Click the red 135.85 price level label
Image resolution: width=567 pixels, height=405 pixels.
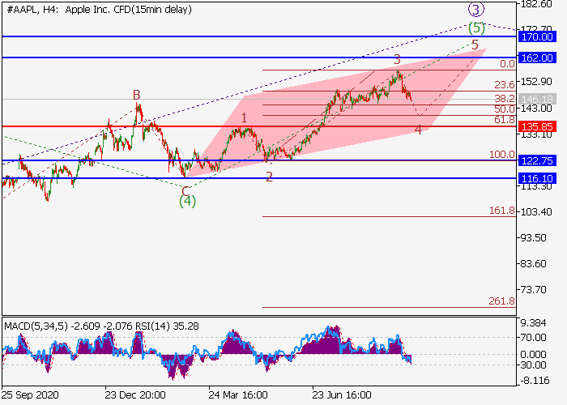click(x=536, y=126)
